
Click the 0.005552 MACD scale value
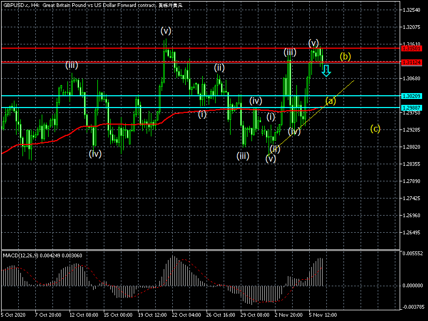pyautogui.click(x=414, y=253)
